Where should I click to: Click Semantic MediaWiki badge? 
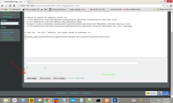(x=164, y=93)
